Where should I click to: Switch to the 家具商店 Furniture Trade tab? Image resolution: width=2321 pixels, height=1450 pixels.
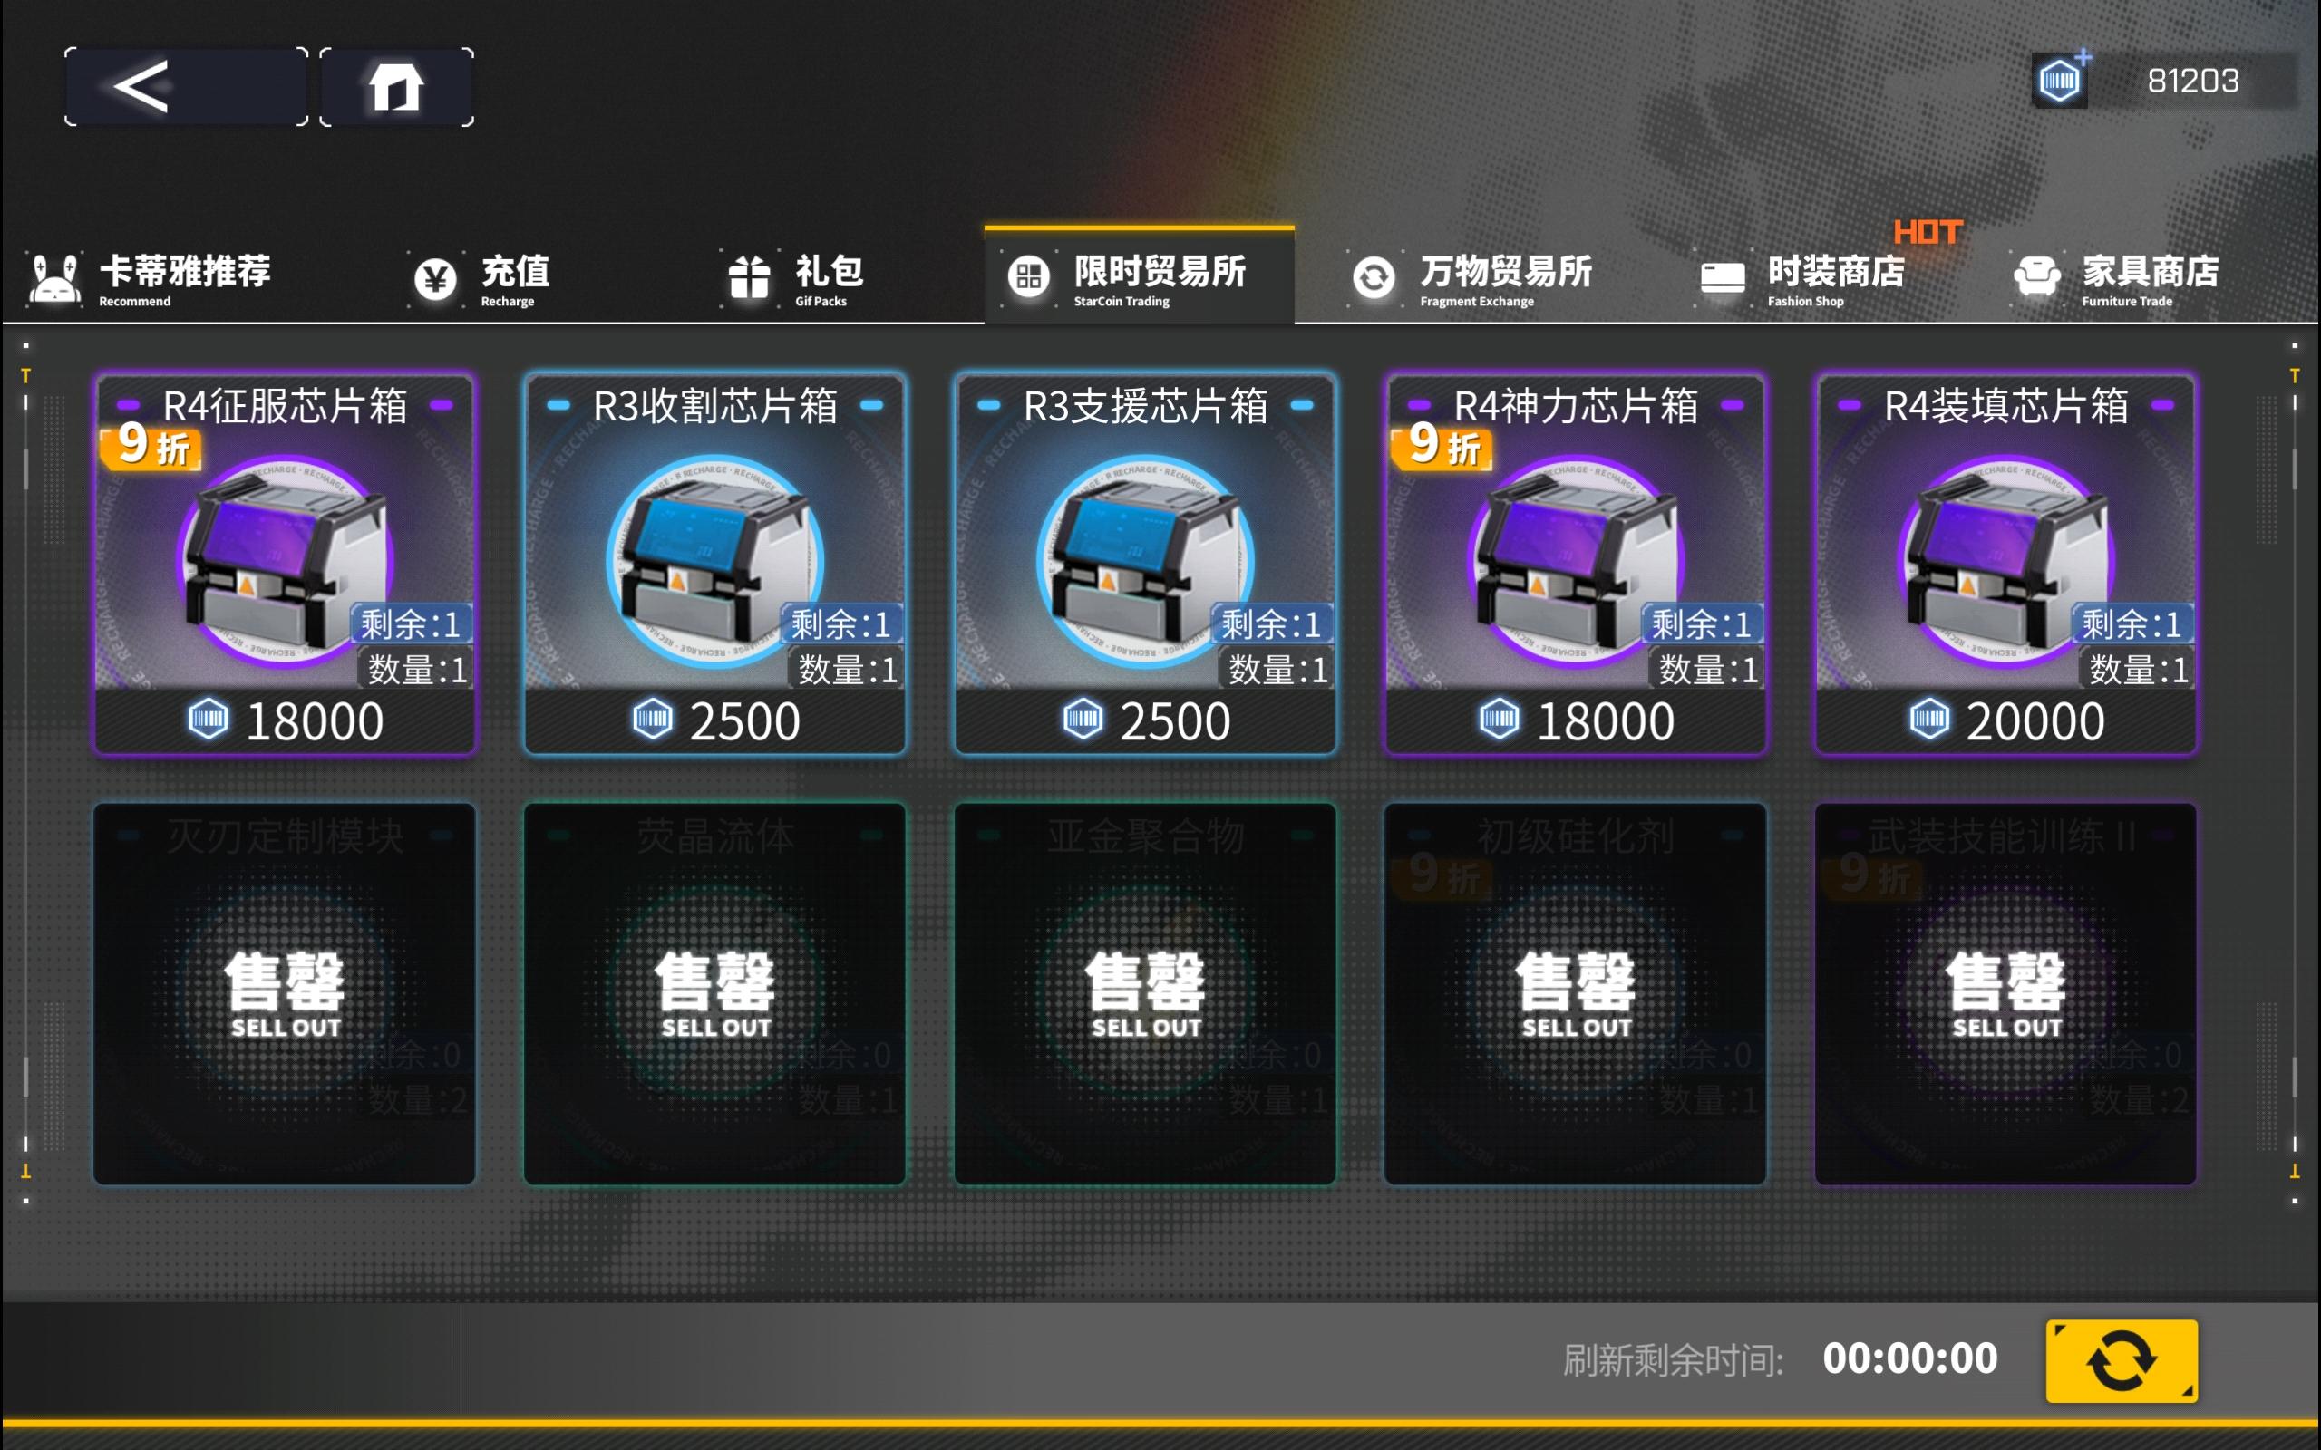pyautogui.click(x=2116, y=278)
